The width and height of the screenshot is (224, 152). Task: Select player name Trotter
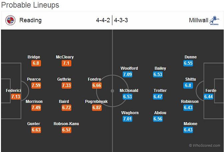click(x=160, y=90)
